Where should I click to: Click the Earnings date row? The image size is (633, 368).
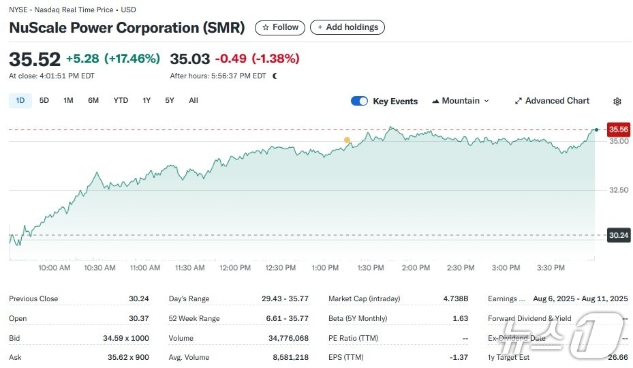(557, 298)
